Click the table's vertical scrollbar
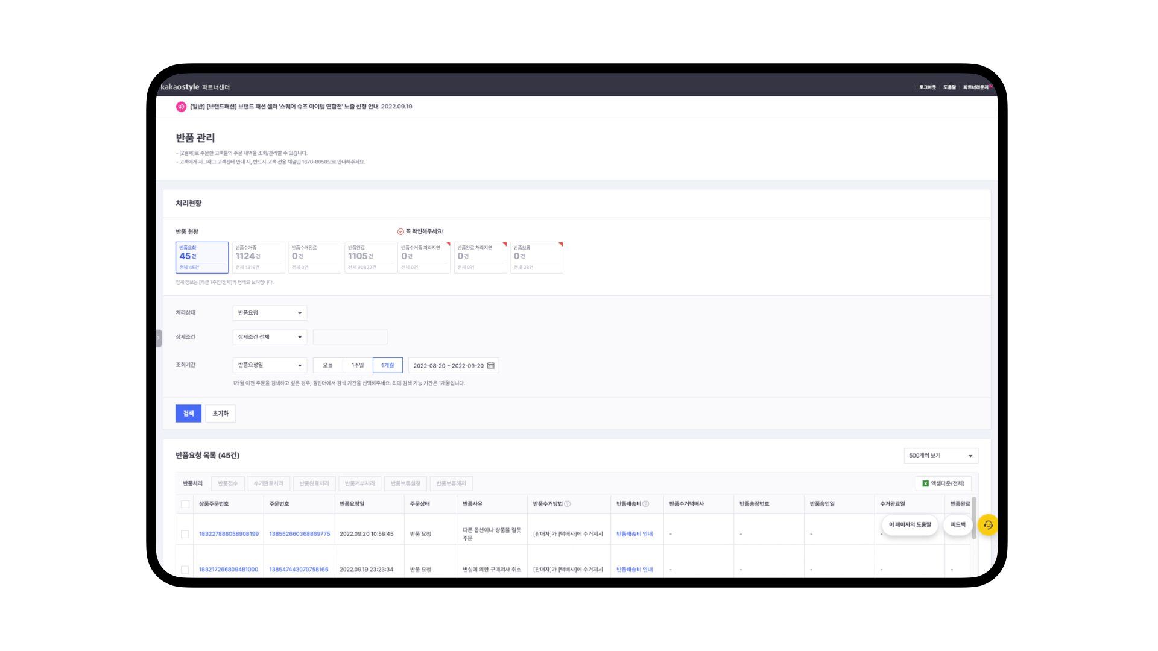The image size is (1158, 651). pos(974,518)
